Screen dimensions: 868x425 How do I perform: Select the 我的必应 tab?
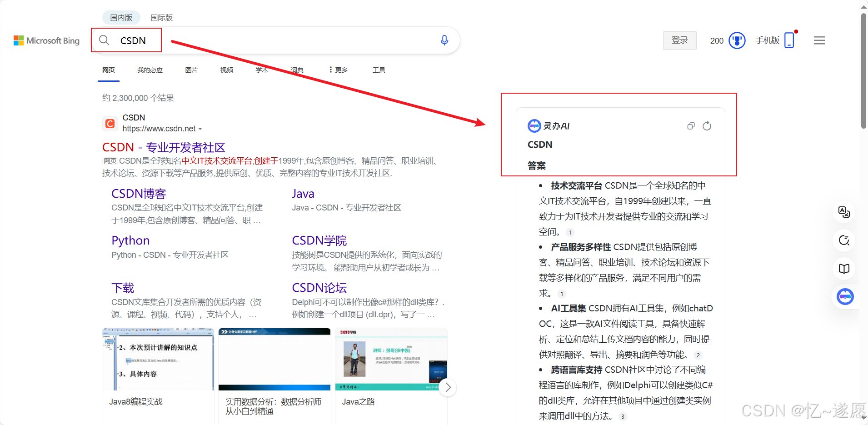[150, 70]
